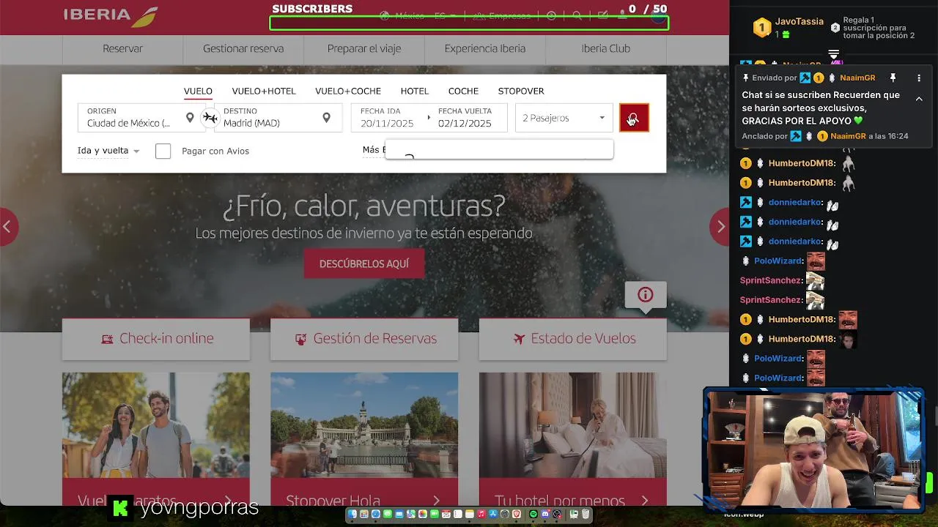The width and height of the screenshot is (938, 527).
Task: Open Calendar in the dock
Action: click(446, 514)
